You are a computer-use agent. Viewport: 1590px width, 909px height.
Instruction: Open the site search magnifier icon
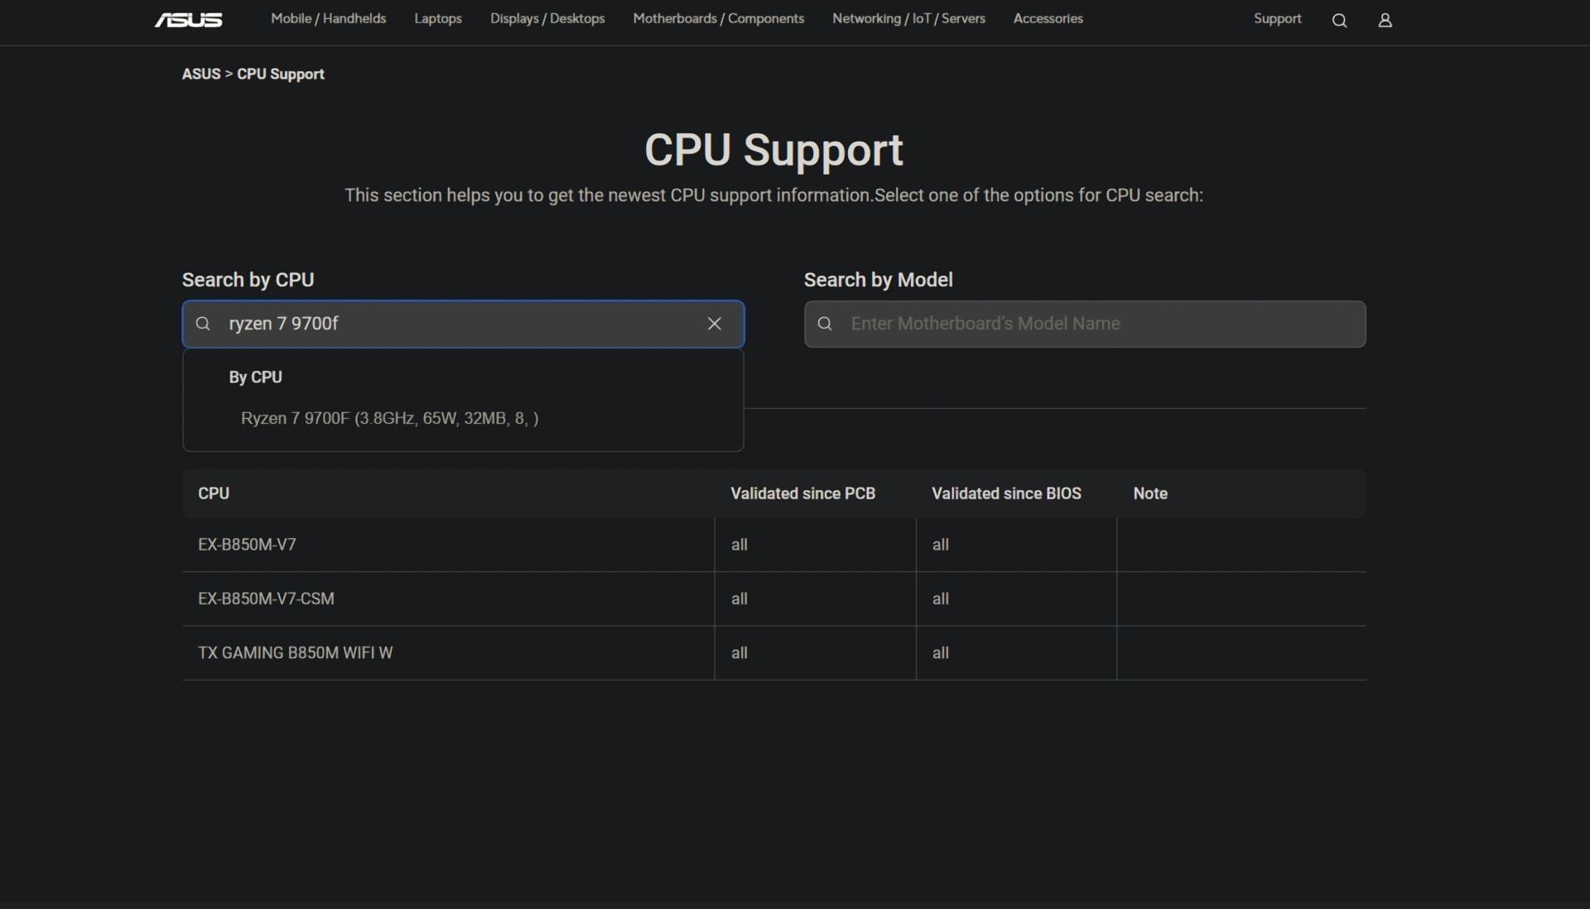coord(1339,21)
